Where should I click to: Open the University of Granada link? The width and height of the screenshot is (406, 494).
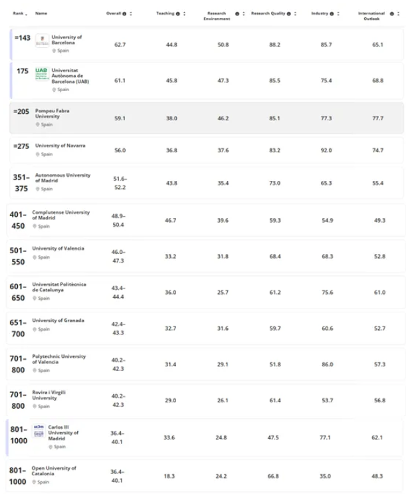58,320
